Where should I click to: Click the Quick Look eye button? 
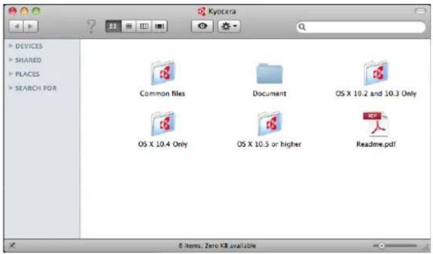[x=202, y=26]
